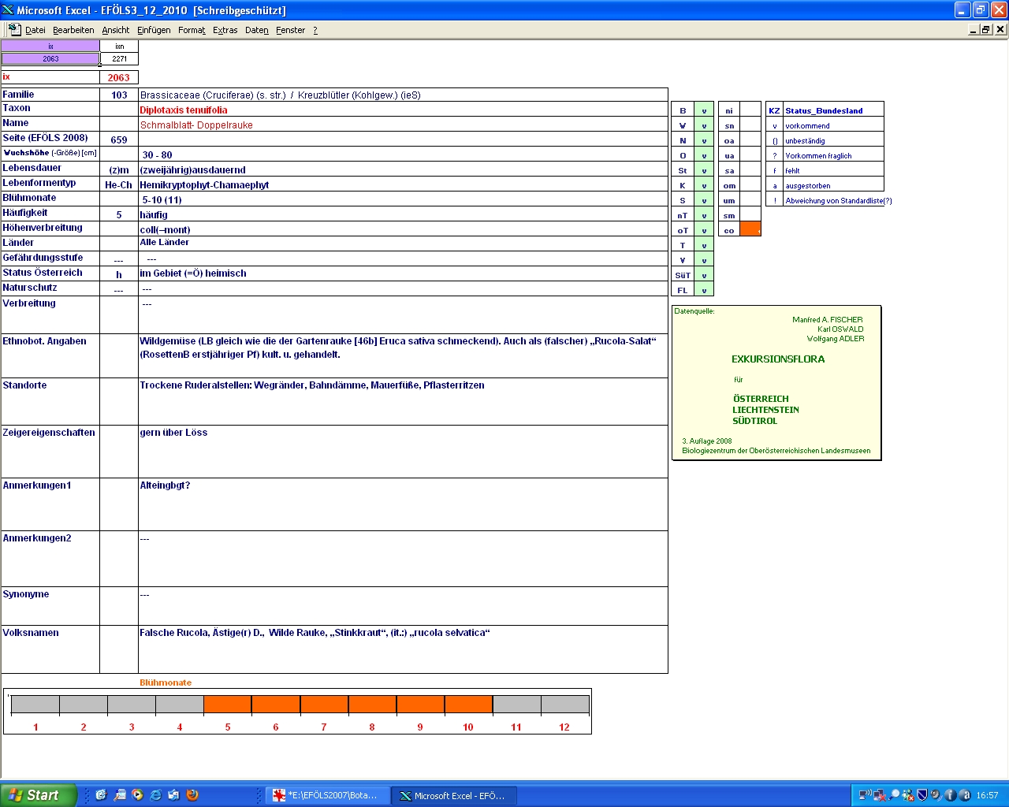
Task: Click the blue shield tray icon
Action: 922,795
